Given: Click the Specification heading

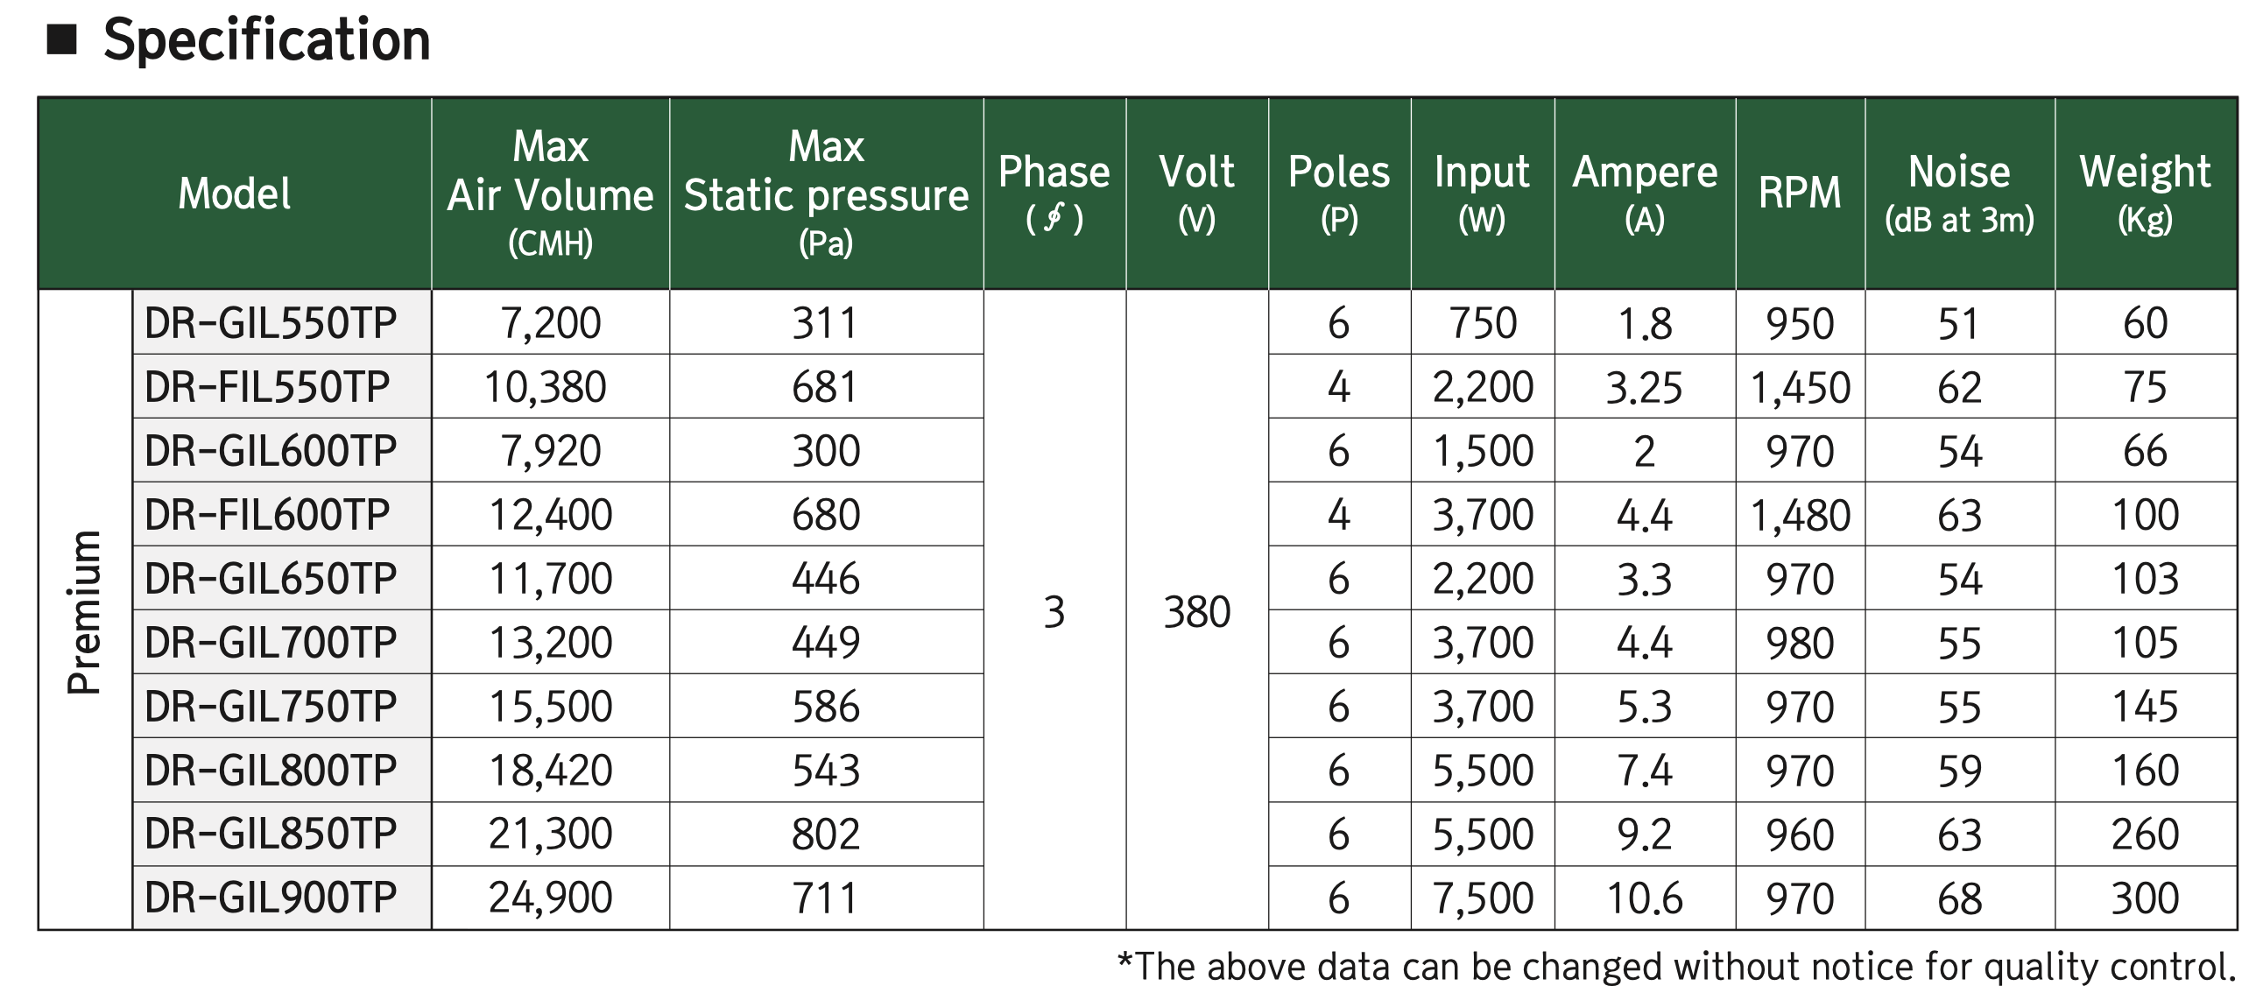Looking at the screenshot, I should click(x=266, y=40).
